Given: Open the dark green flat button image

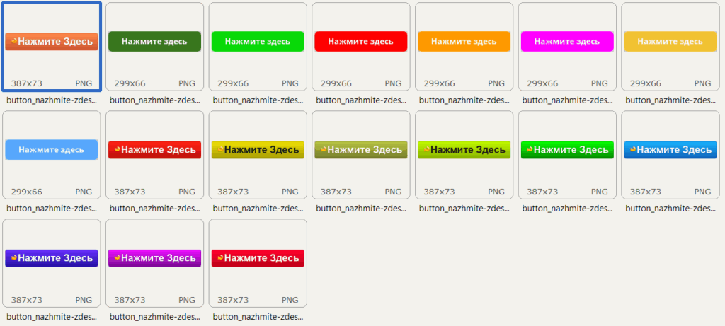Looking at the screenshot, I should coord(154,42).
